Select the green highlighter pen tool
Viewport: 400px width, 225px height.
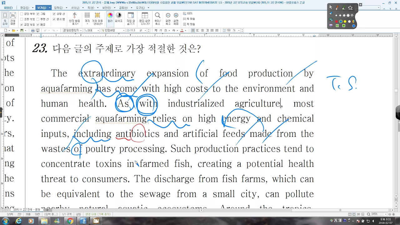[x=343, y=7]
